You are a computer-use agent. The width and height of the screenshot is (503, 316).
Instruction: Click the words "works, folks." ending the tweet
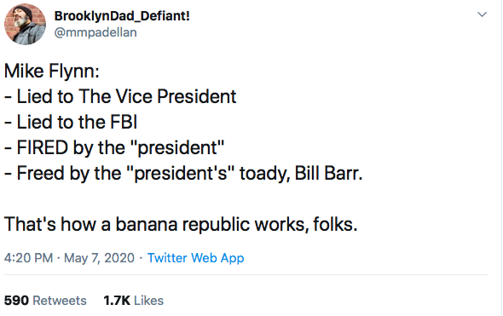[x=306, y=224]
